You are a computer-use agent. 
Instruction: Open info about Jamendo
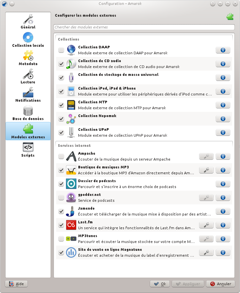click(x=223, y=211)
